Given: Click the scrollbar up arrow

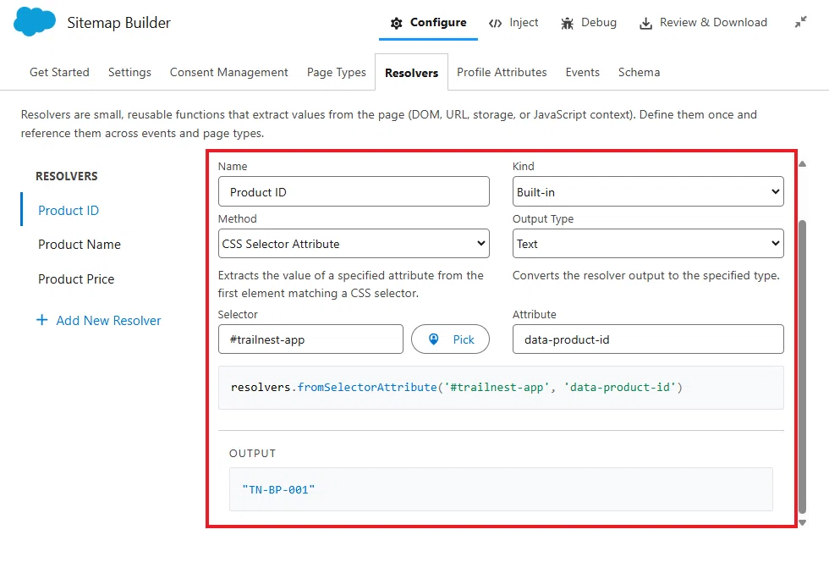Looking at the screenshot, I should 802,164.
